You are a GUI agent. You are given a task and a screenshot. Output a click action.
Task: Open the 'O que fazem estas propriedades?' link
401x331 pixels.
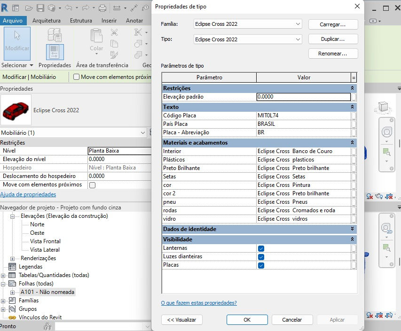pos(199,303)
